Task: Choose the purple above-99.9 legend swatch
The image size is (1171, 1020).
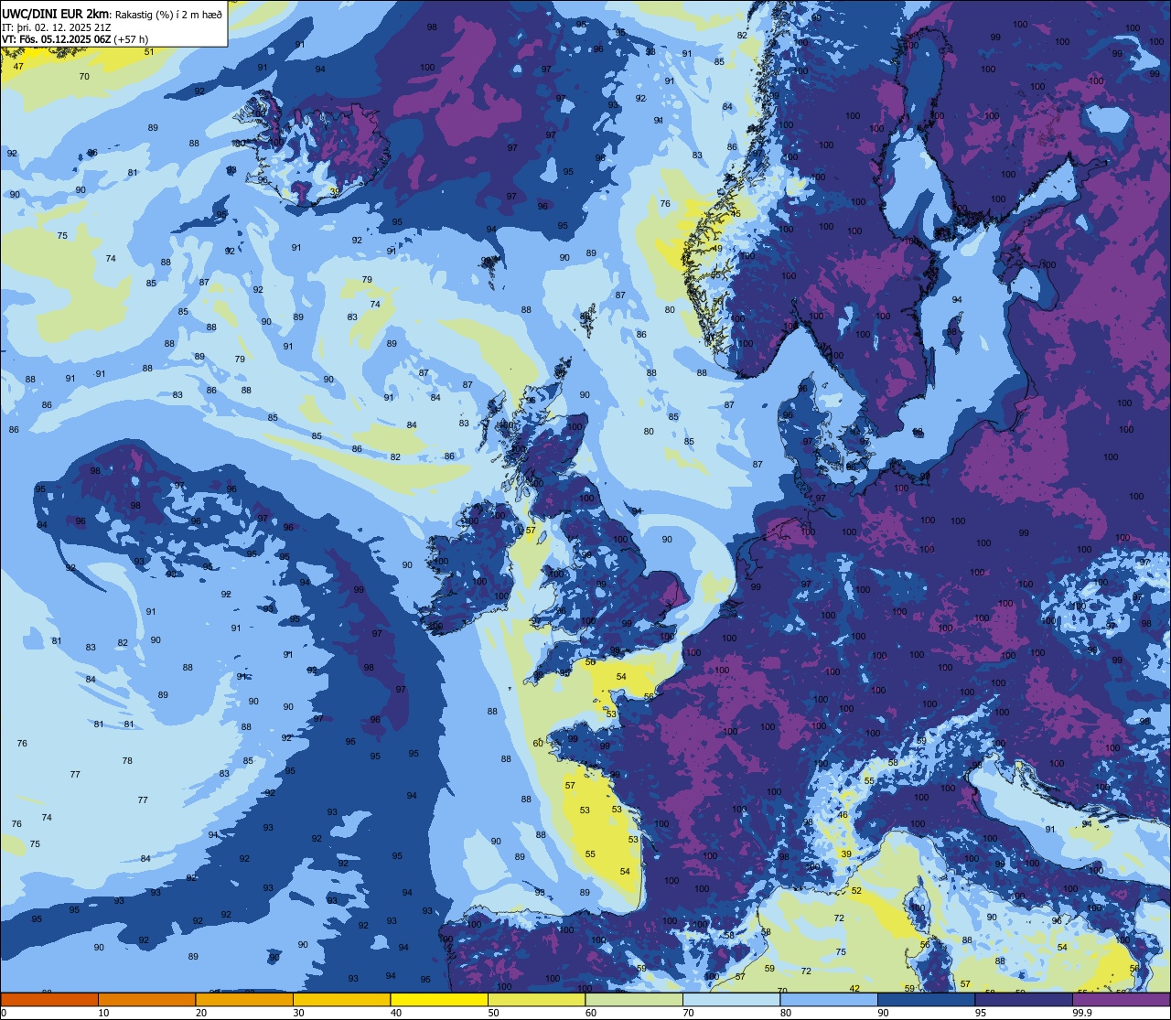Action: point(1121,999)
